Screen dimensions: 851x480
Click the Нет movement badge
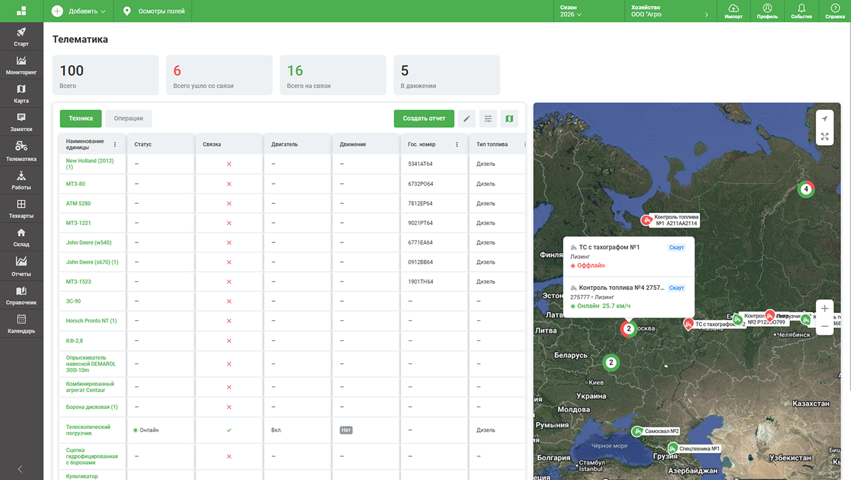(x=346, y=430)
